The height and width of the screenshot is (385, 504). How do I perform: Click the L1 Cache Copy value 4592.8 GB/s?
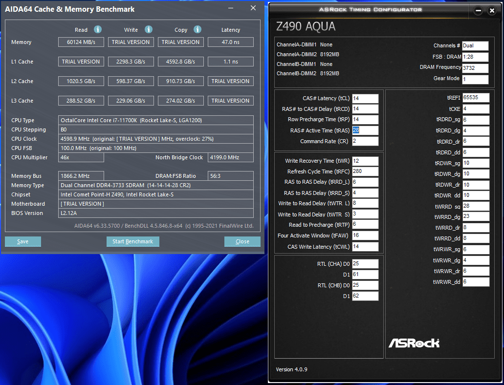(x=181, y=62)
